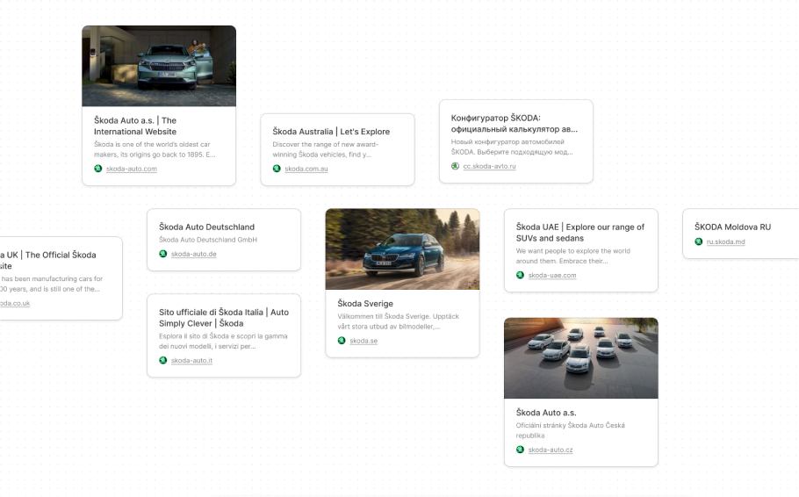
Task: Click title 'Škoda UAE | Explore our range of SUVs'
Action: pos(579,233)
